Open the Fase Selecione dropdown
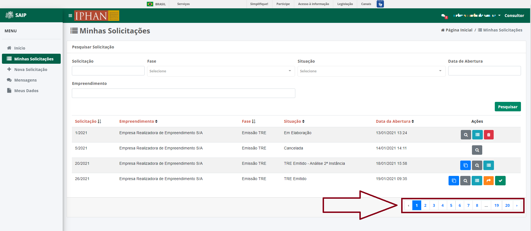Viewport: 531px width, 231px height. [221, 71]
